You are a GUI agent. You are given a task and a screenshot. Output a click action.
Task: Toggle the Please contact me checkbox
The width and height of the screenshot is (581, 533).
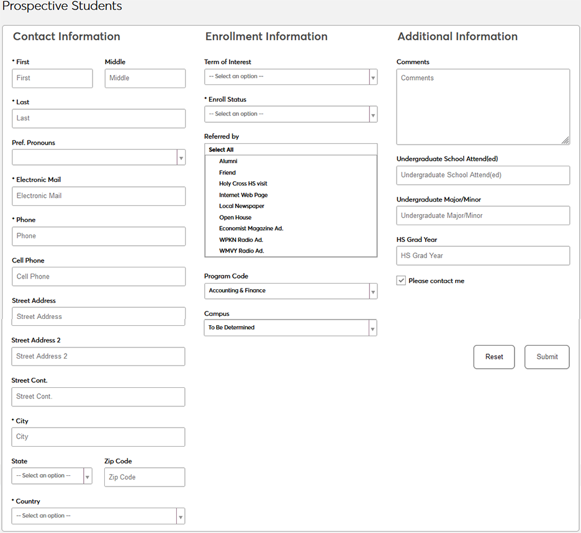[401, 280]
